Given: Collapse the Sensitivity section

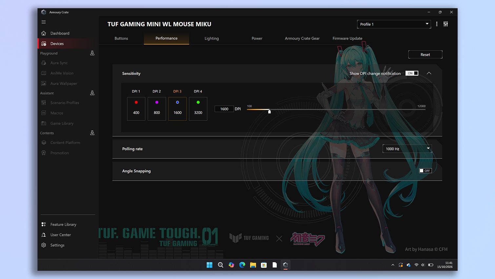Looking at the screenshot, I should tap(429, 73).
